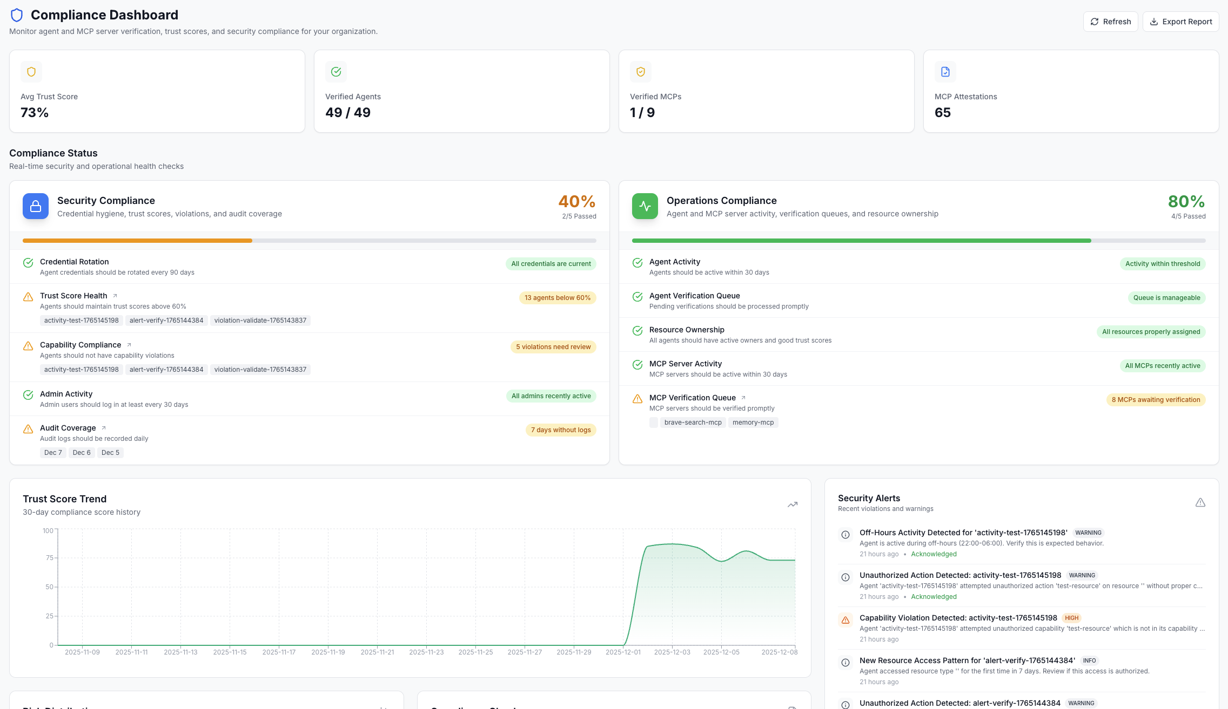Click the document icon on MCP Attestations card
This screenshot has height=709, width=1228.
(945, 71)
